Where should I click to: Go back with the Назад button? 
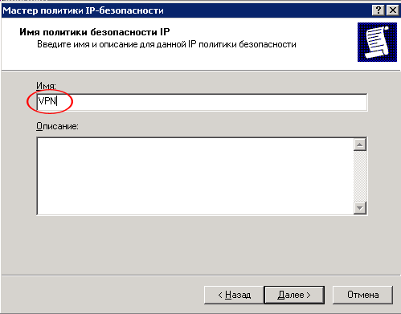pos(234,295)
